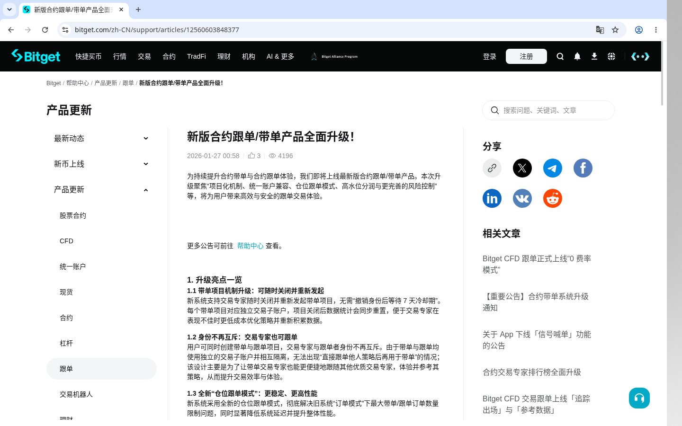The height and width of the screenshot is (426, 682).
Task: Share the article on X
Action: click(522, 168)
